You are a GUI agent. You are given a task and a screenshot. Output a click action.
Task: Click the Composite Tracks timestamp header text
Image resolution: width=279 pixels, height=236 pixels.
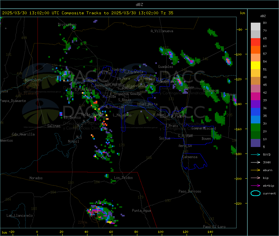(87, 13)
